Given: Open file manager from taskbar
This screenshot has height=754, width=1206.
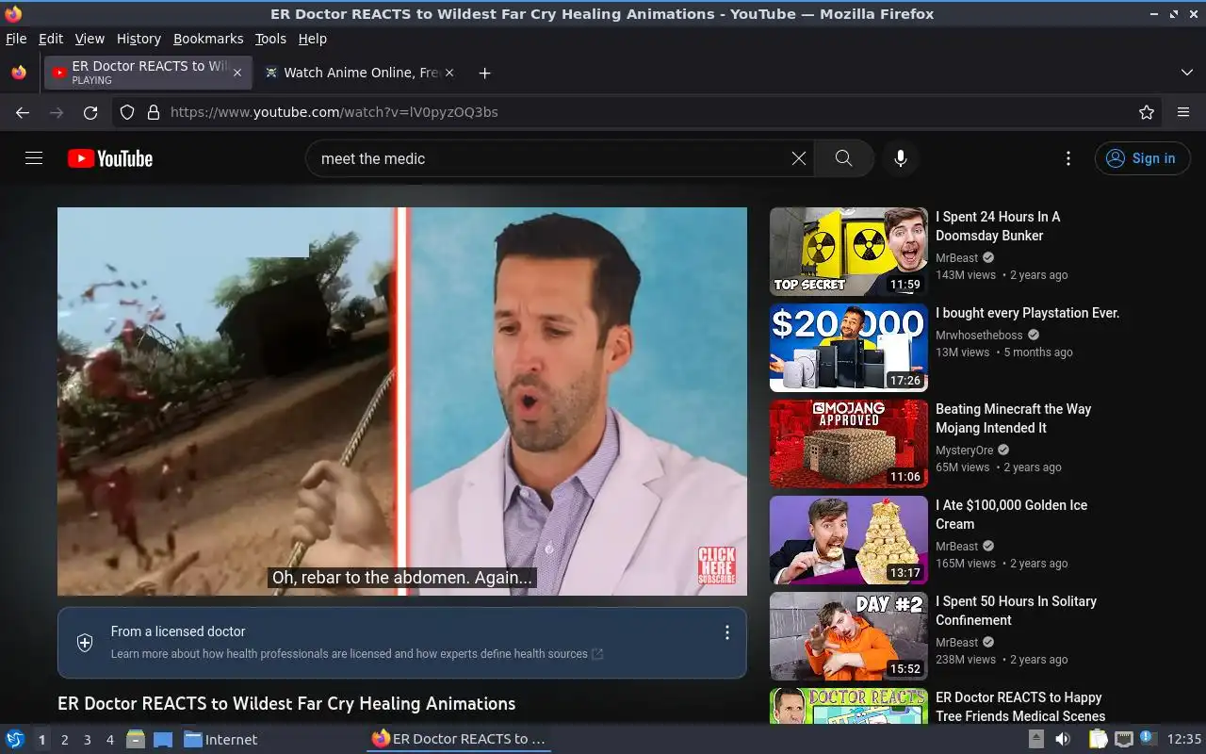Looking at the screenshot, I should 136,739.
